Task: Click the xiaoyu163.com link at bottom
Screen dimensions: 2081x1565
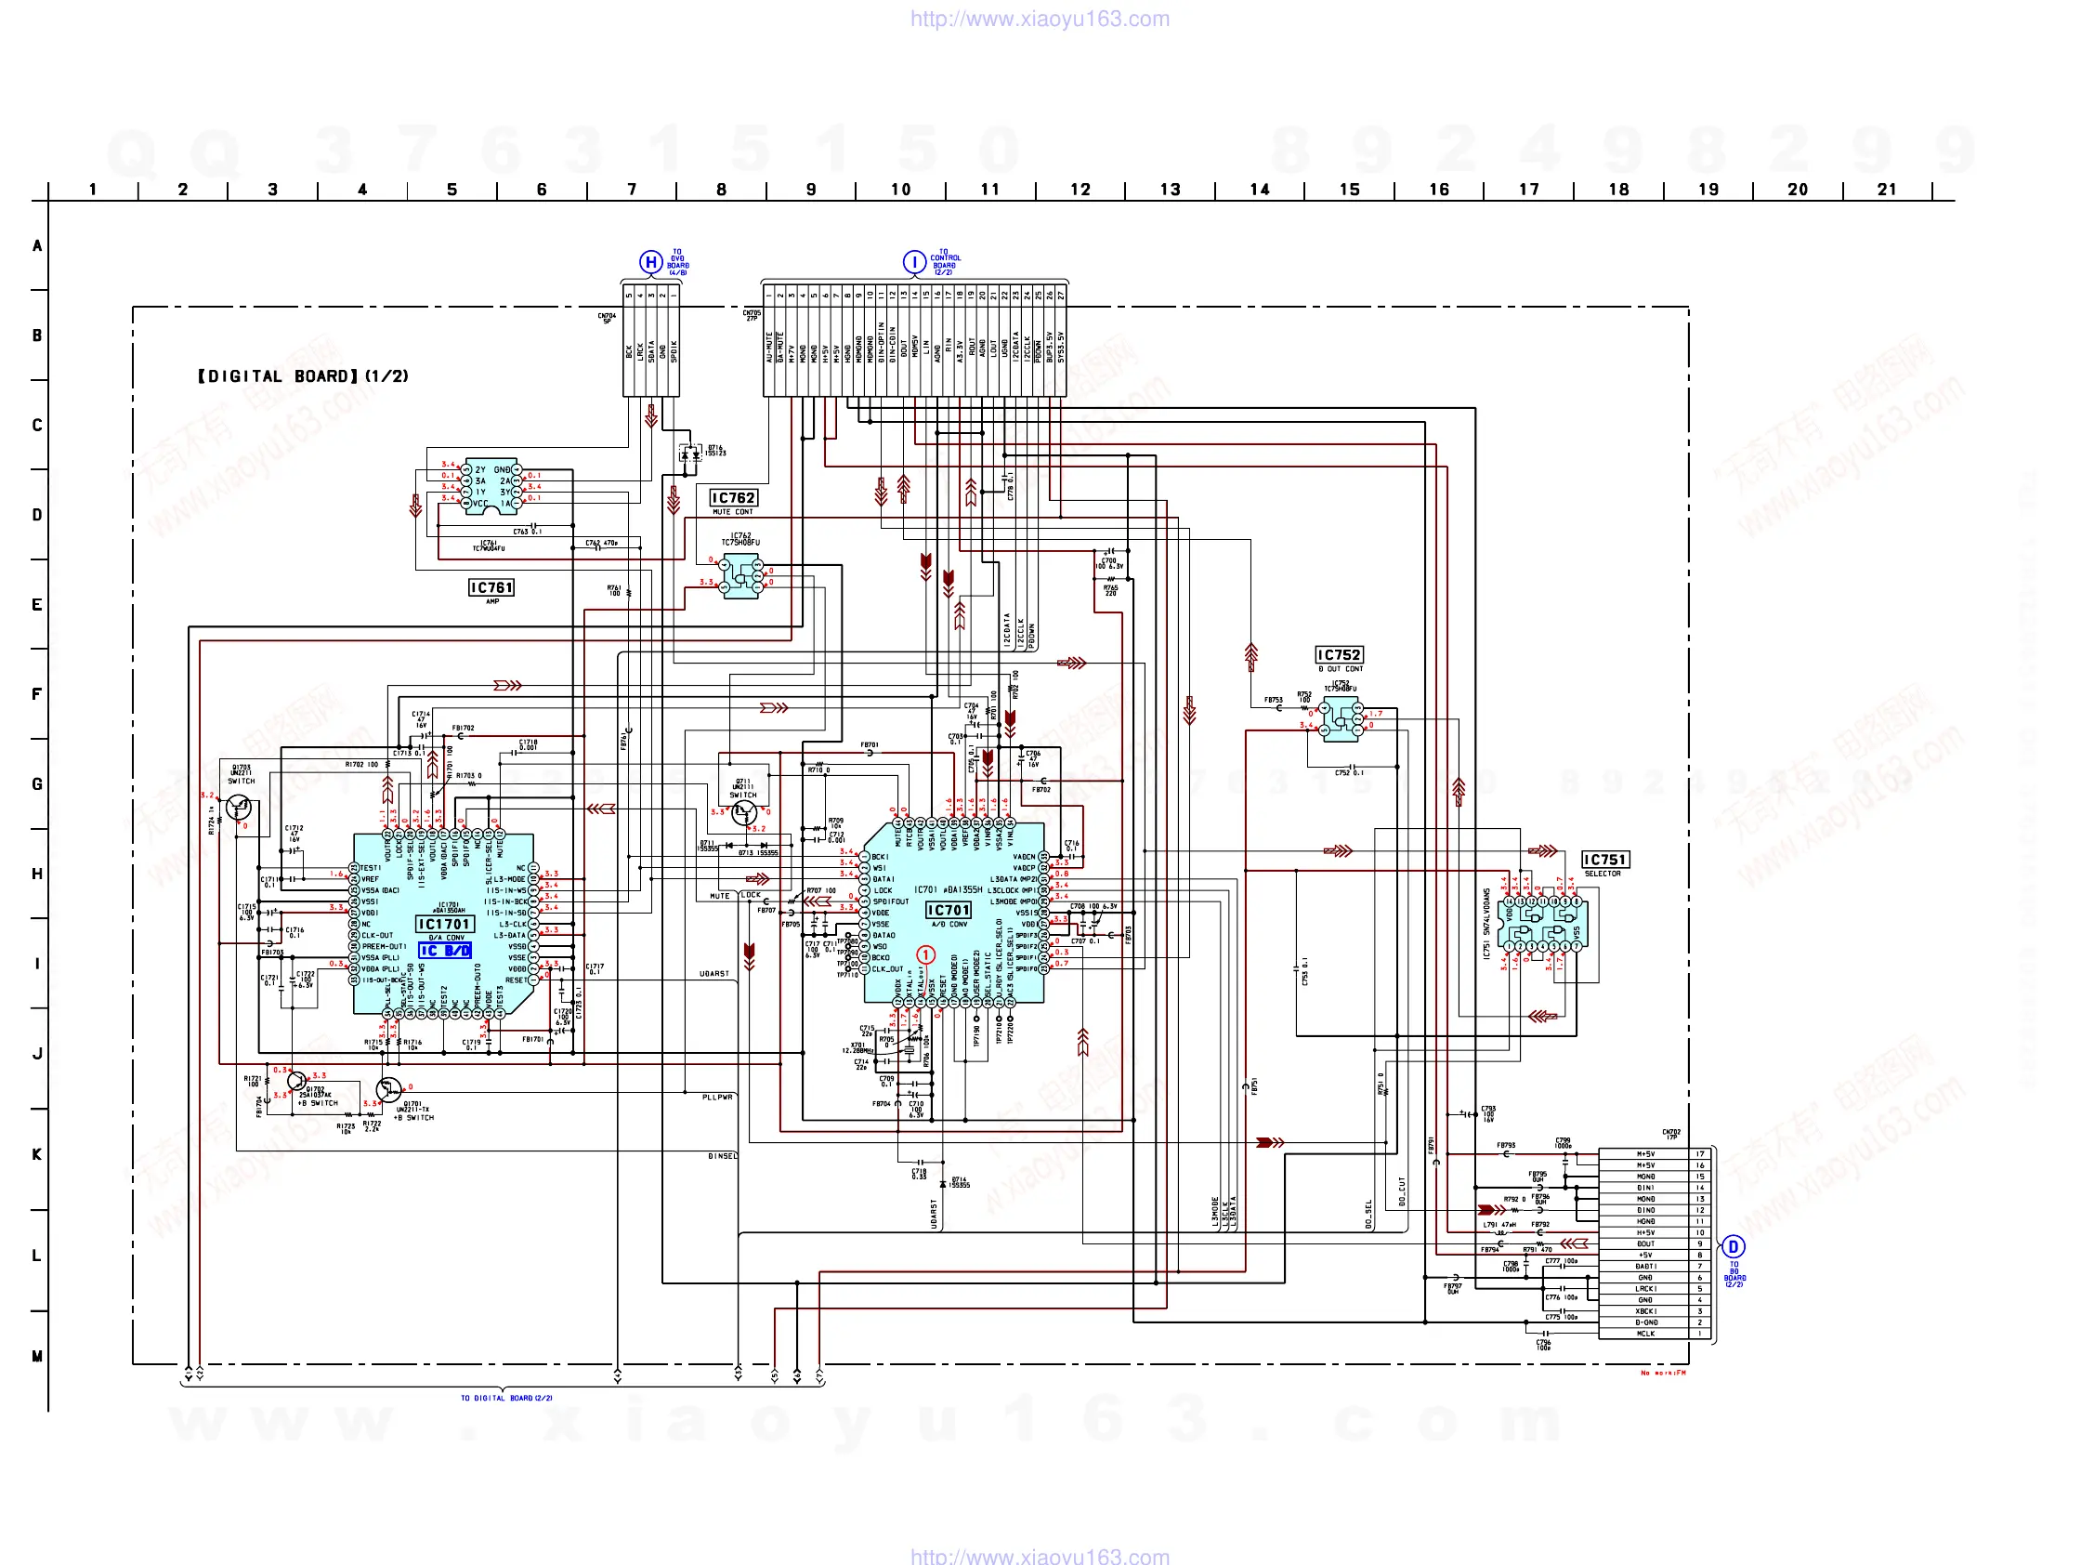Action: [x=1040, y=1556]
